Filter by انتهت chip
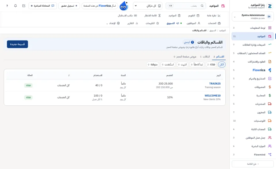This screenshot has height=169, width=276. point(182,64)
